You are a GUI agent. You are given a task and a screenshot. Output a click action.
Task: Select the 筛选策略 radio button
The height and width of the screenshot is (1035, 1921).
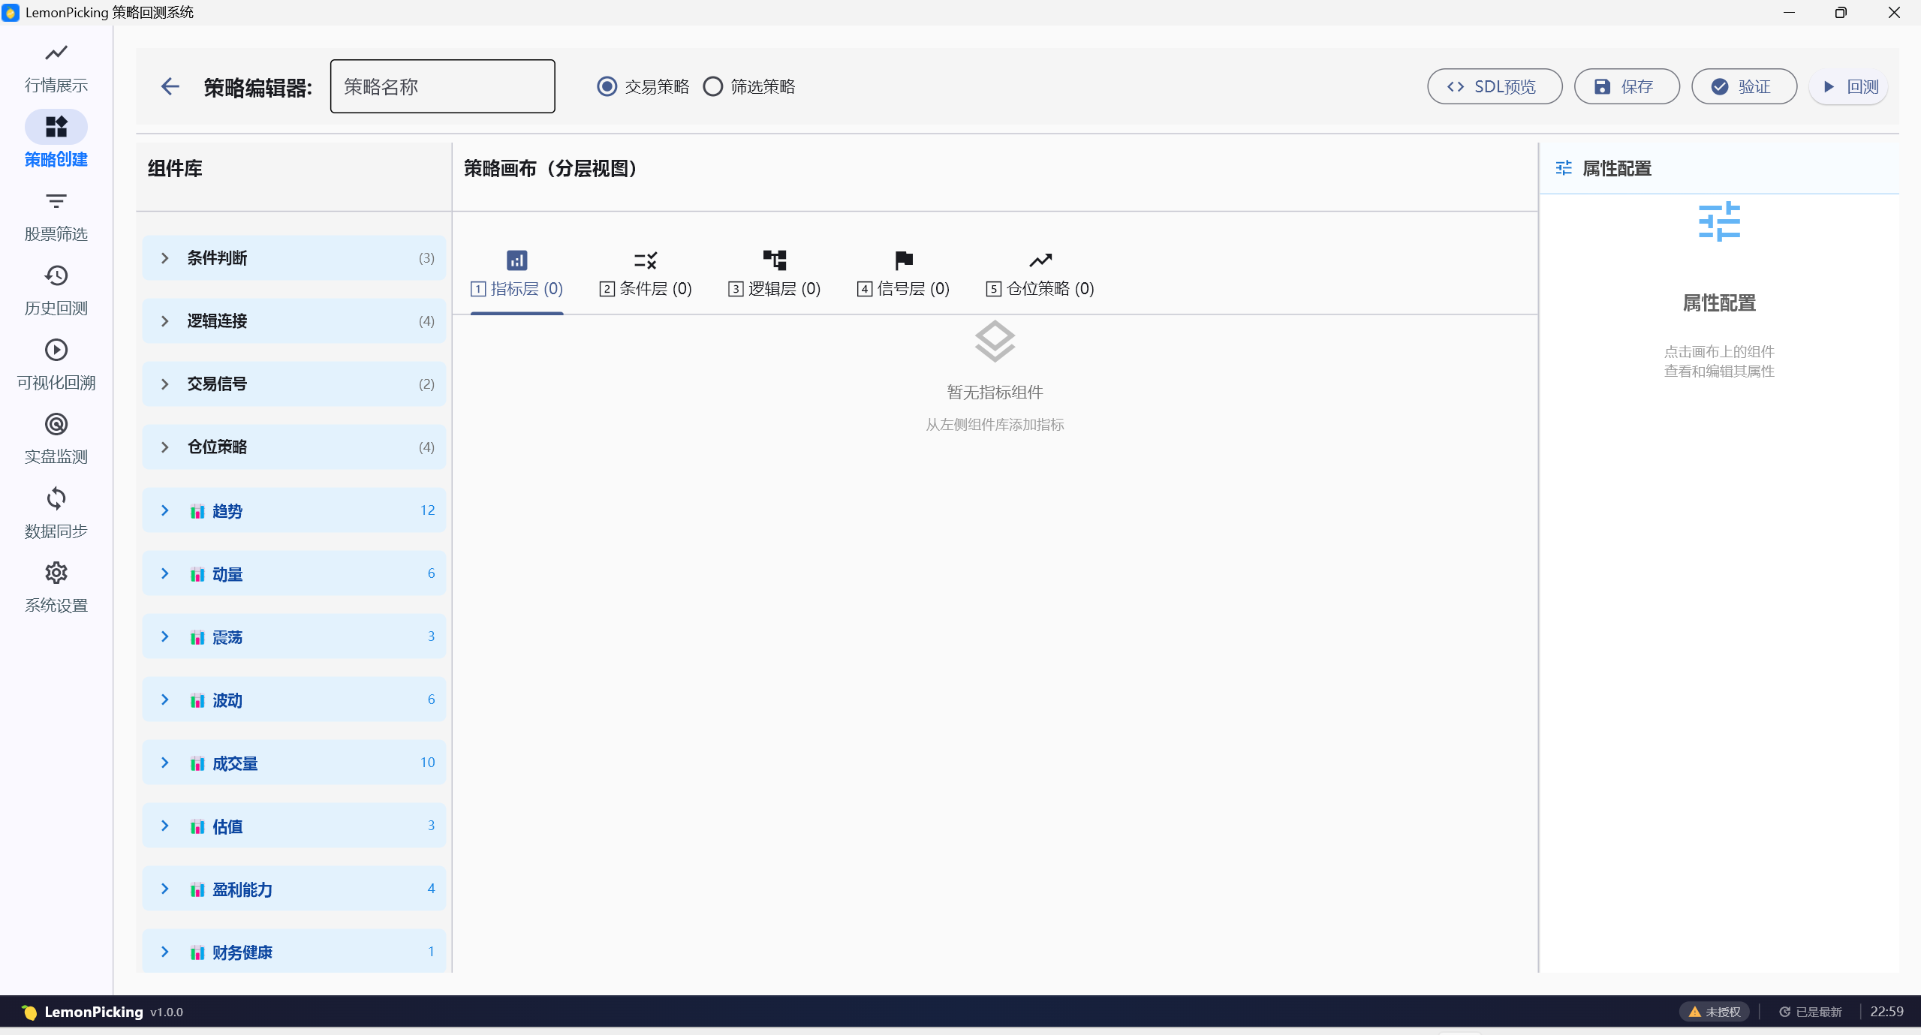(713, 87)
